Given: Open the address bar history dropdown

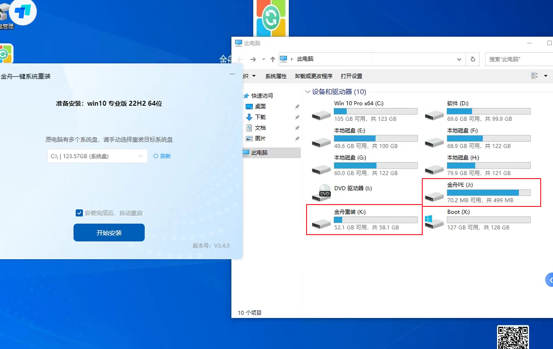Looking at the screenshot, I should click(459, 59).
